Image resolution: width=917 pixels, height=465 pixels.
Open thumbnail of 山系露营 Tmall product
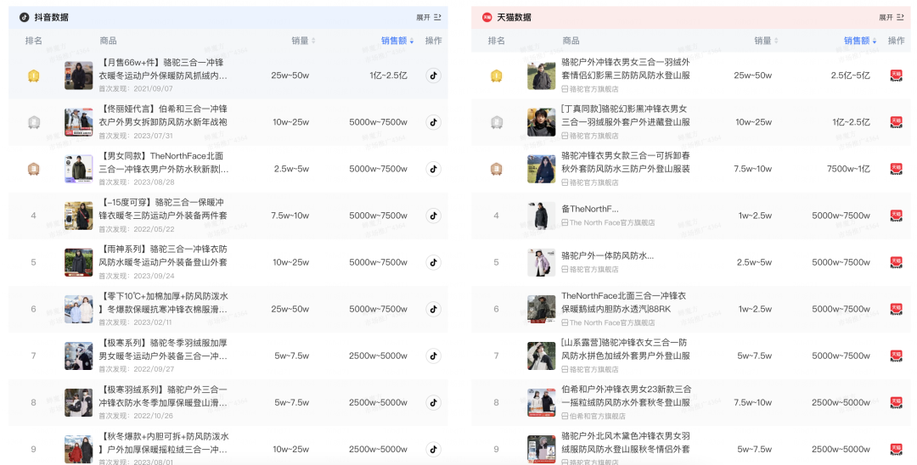542,356
